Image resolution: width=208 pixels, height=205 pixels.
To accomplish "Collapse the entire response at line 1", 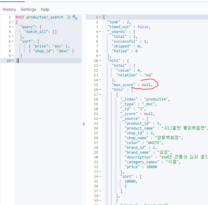I will point(100,17).
